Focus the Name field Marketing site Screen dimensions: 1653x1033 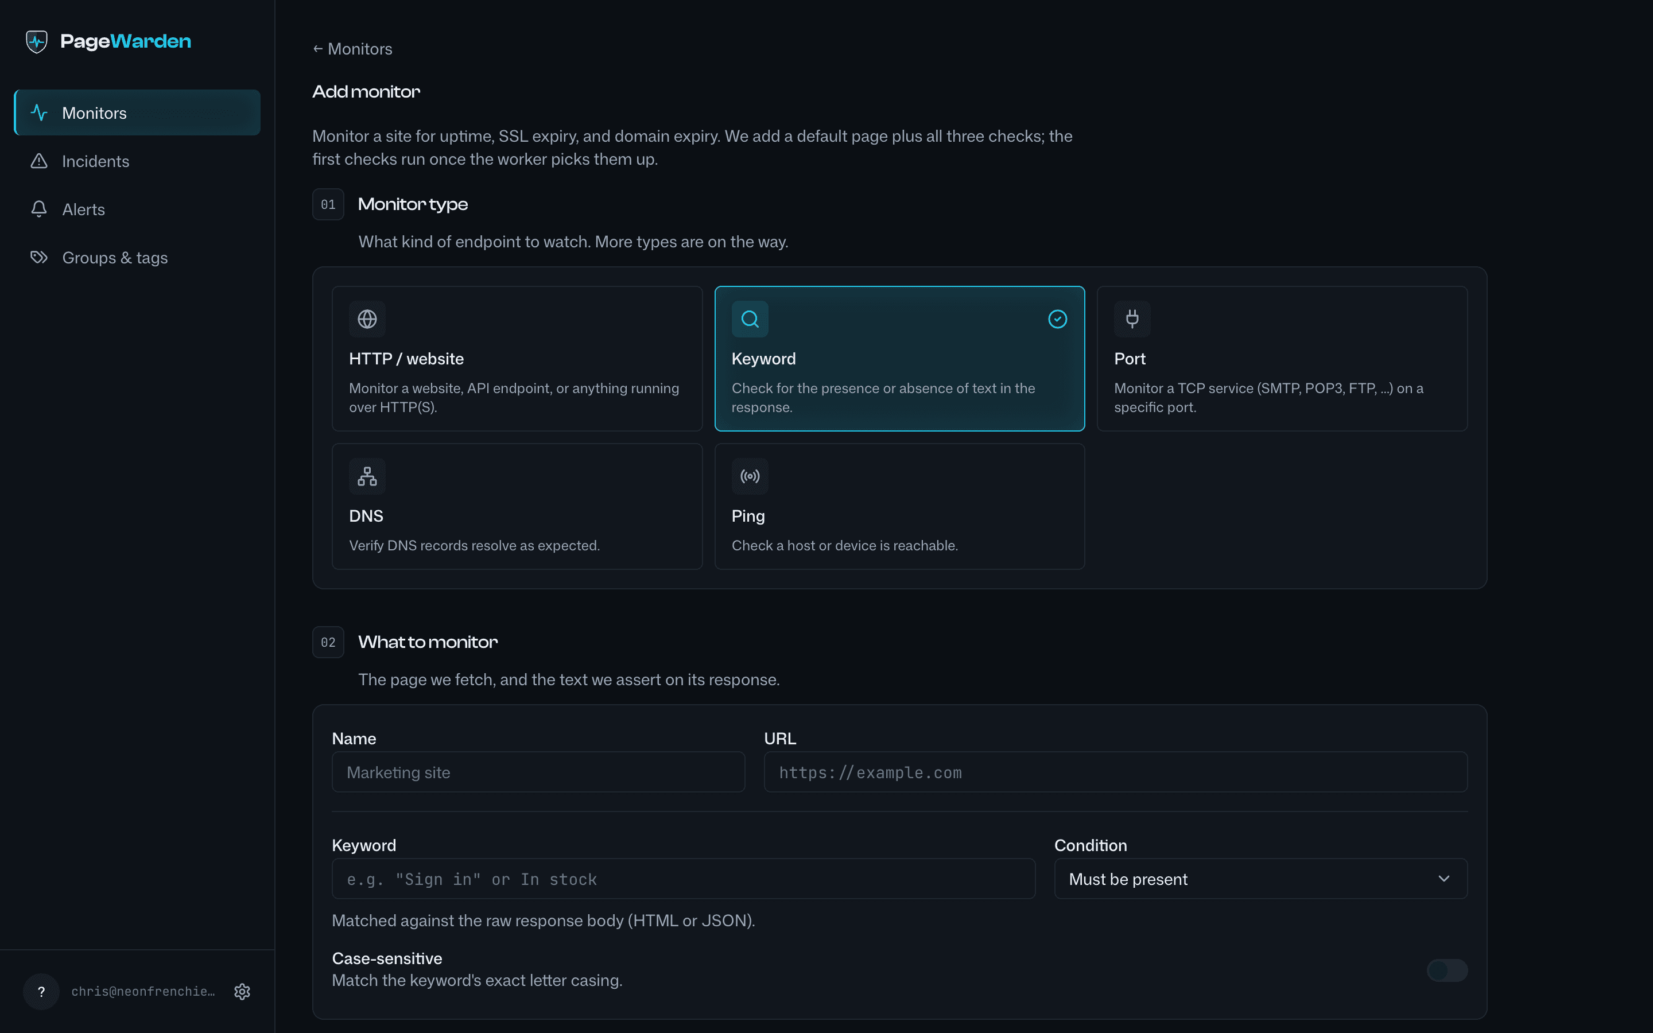[x=538, y=772]
